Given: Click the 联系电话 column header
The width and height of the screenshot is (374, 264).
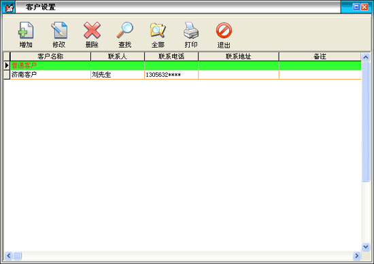Looking at the screenshot, I should click(x=171, y=56).
